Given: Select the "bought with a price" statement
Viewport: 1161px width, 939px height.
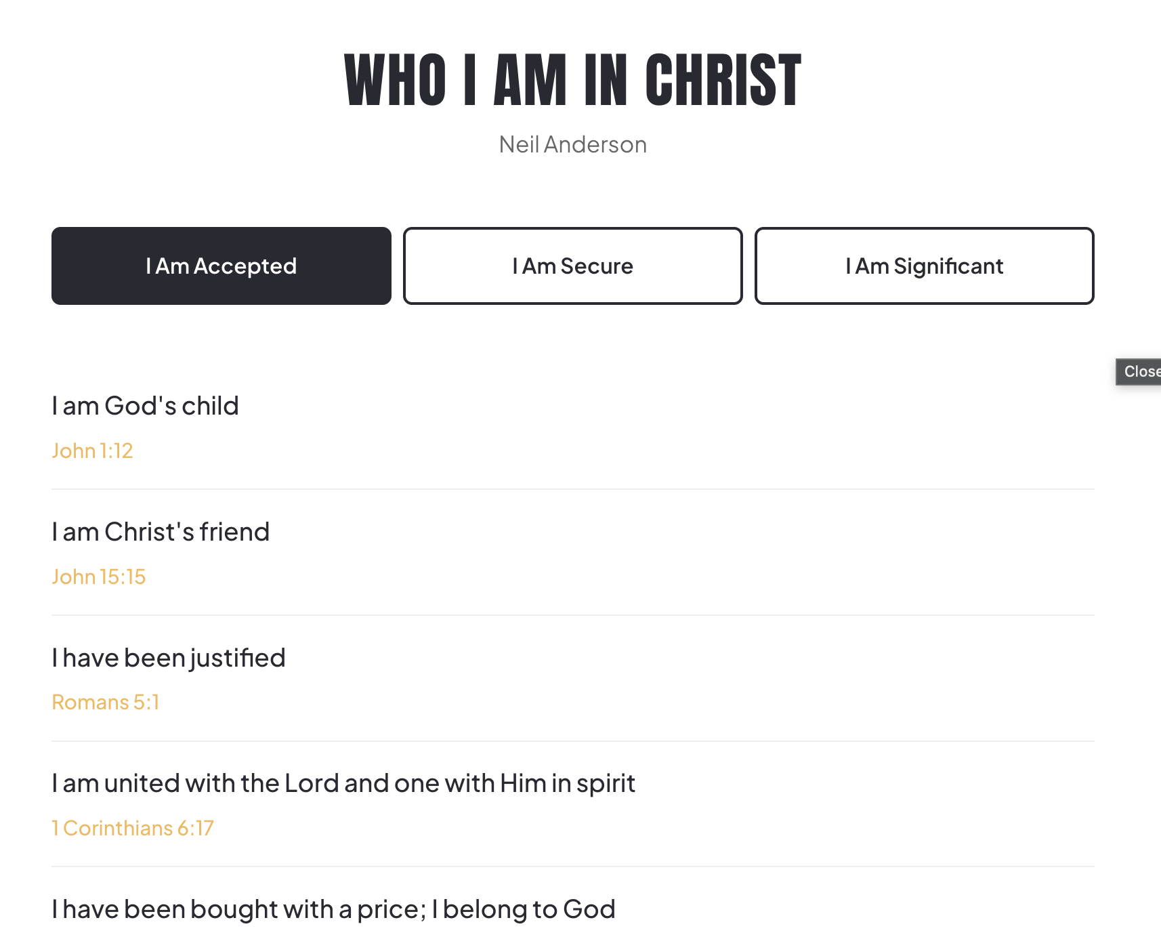Looking at the screenshot, I should [x=333, y=909].
